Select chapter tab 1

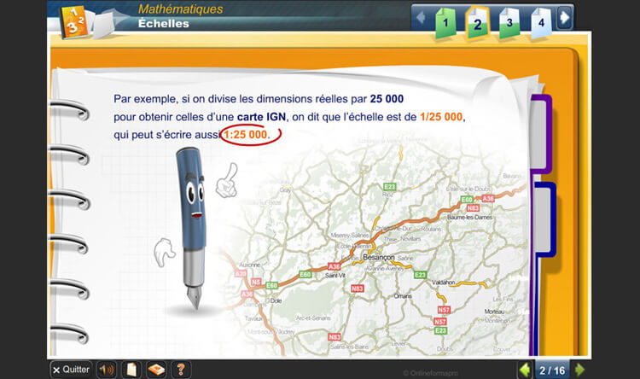(x=445, y=23)
